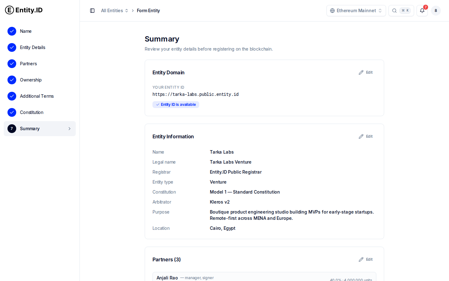This screenshot has height=281, width=449.
Task: Click the 'Tarka Labs' name value
Action: click(222, 152)
